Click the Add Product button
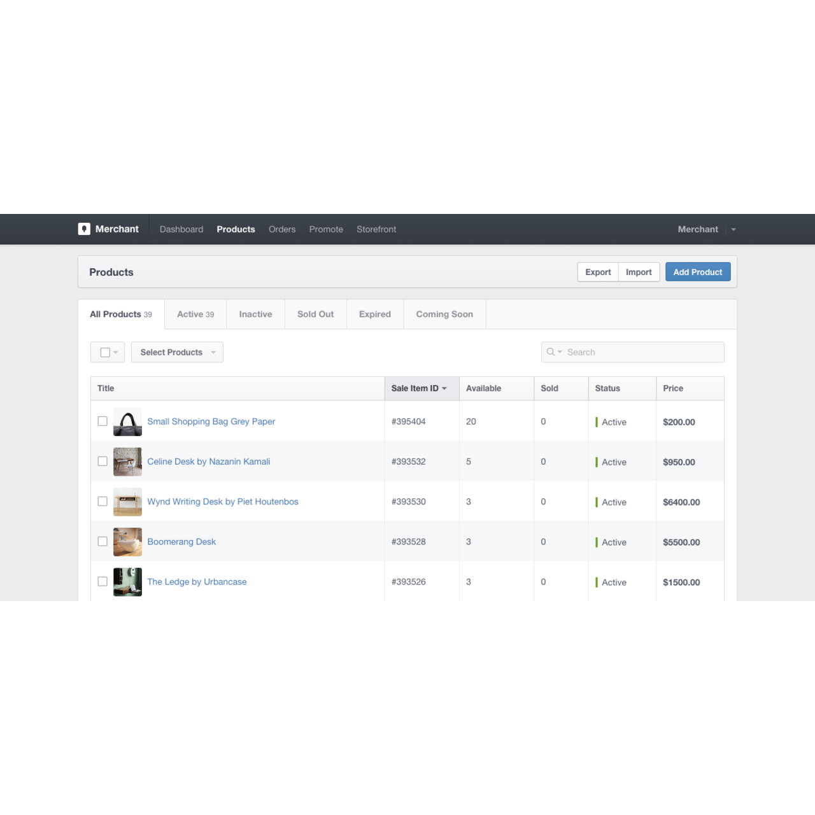Screen dimensions: 815x815 point(698,271)
